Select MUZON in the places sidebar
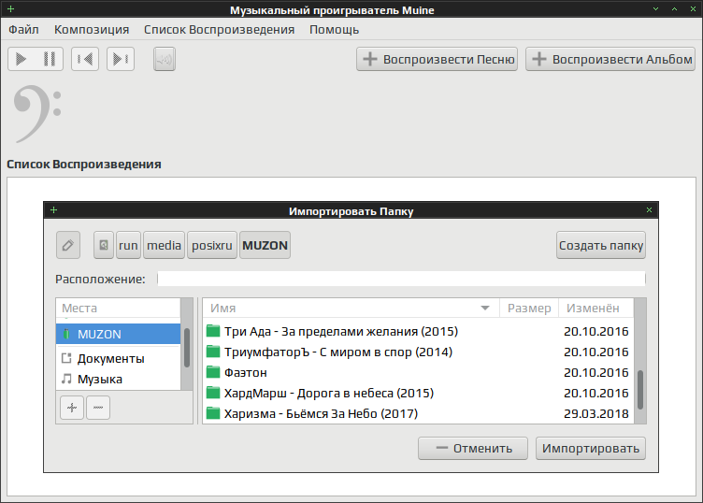Screen dimensions: 703x503 [x=119, y=334]
